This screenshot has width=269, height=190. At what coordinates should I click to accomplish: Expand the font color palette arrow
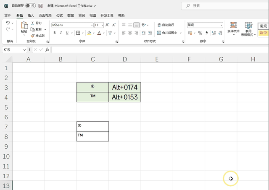click(x=104, y=33)
